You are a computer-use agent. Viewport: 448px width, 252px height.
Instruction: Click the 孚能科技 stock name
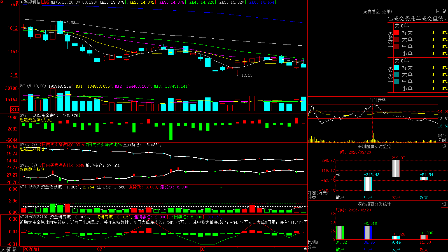point(32,2)
